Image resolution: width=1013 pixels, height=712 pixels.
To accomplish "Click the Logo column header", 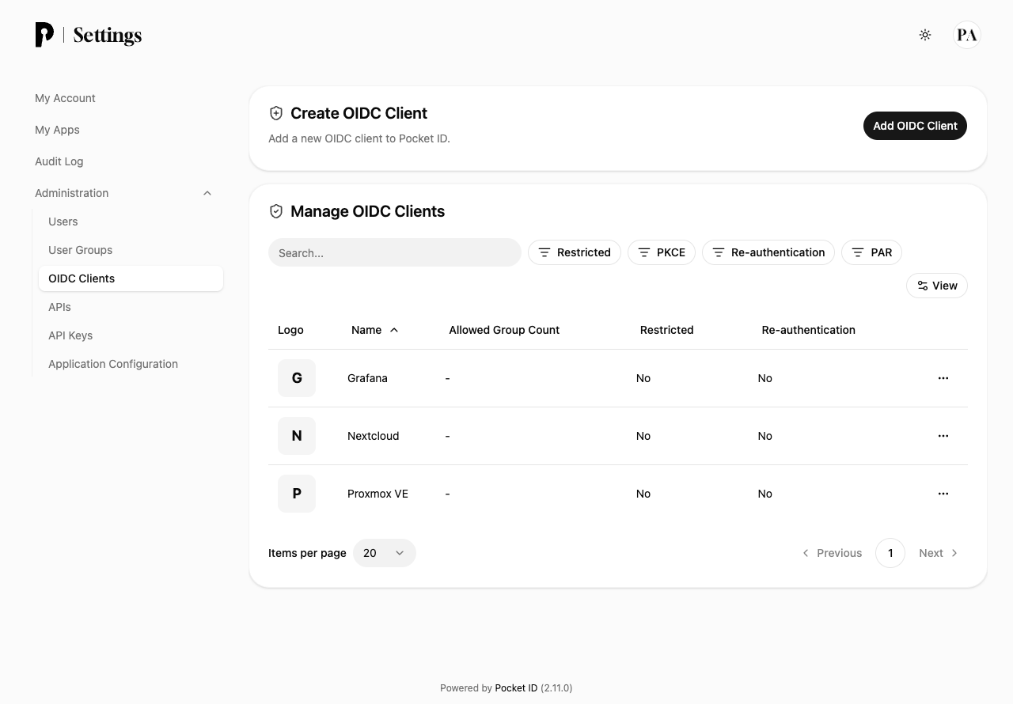I will pyautogui.click(x=290, y=330).
